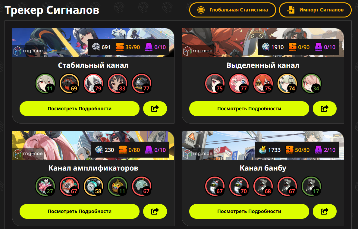Click rng.moe logo on Выделенный канал banner
This screenshot has width=358, height=229.
tap(198, 51)
